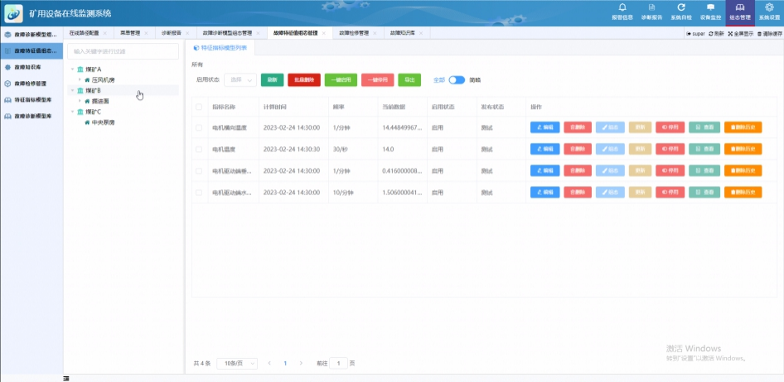This screenshot has width=784, height=382.
Task: Click the green 导出 export button
Action: 409,80
